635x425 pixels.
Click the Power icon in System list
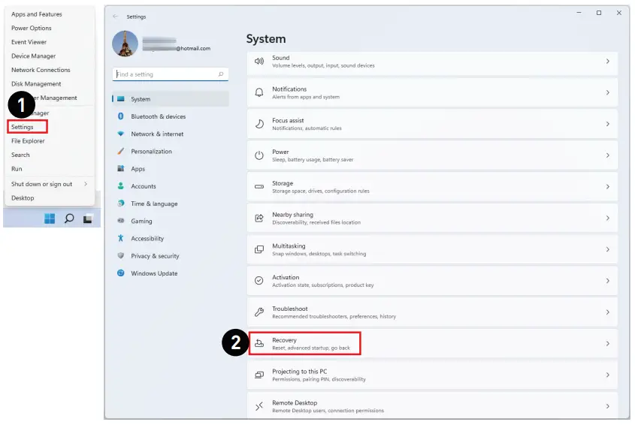tap(259, 155)
